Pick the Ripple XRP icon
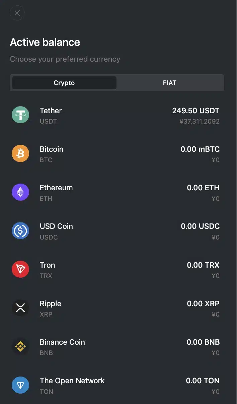The width and height of the screenshot is (237, 404). [x=20, y=308]
